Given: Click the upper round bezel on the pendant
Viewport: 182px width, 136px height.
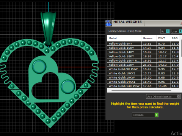Looking at the screenshot, I should click(39, 66).
